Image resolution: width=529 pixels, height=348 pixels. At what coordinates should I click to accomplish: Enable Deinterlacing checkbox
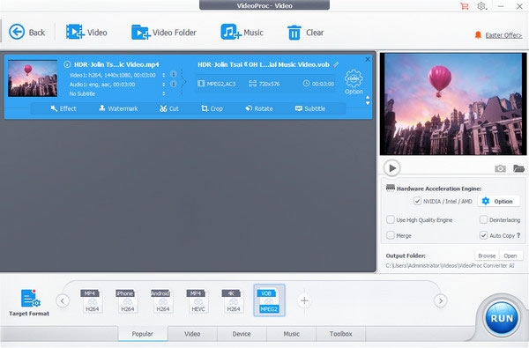483,220
